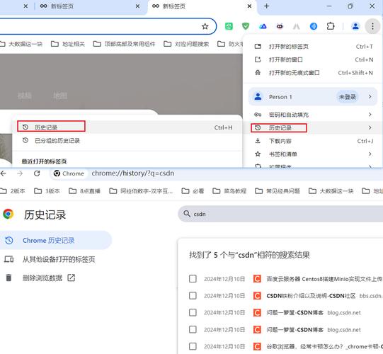383x354 pixels.
Task: Open the 8点直播 bookmark folder
Action: 84,190
